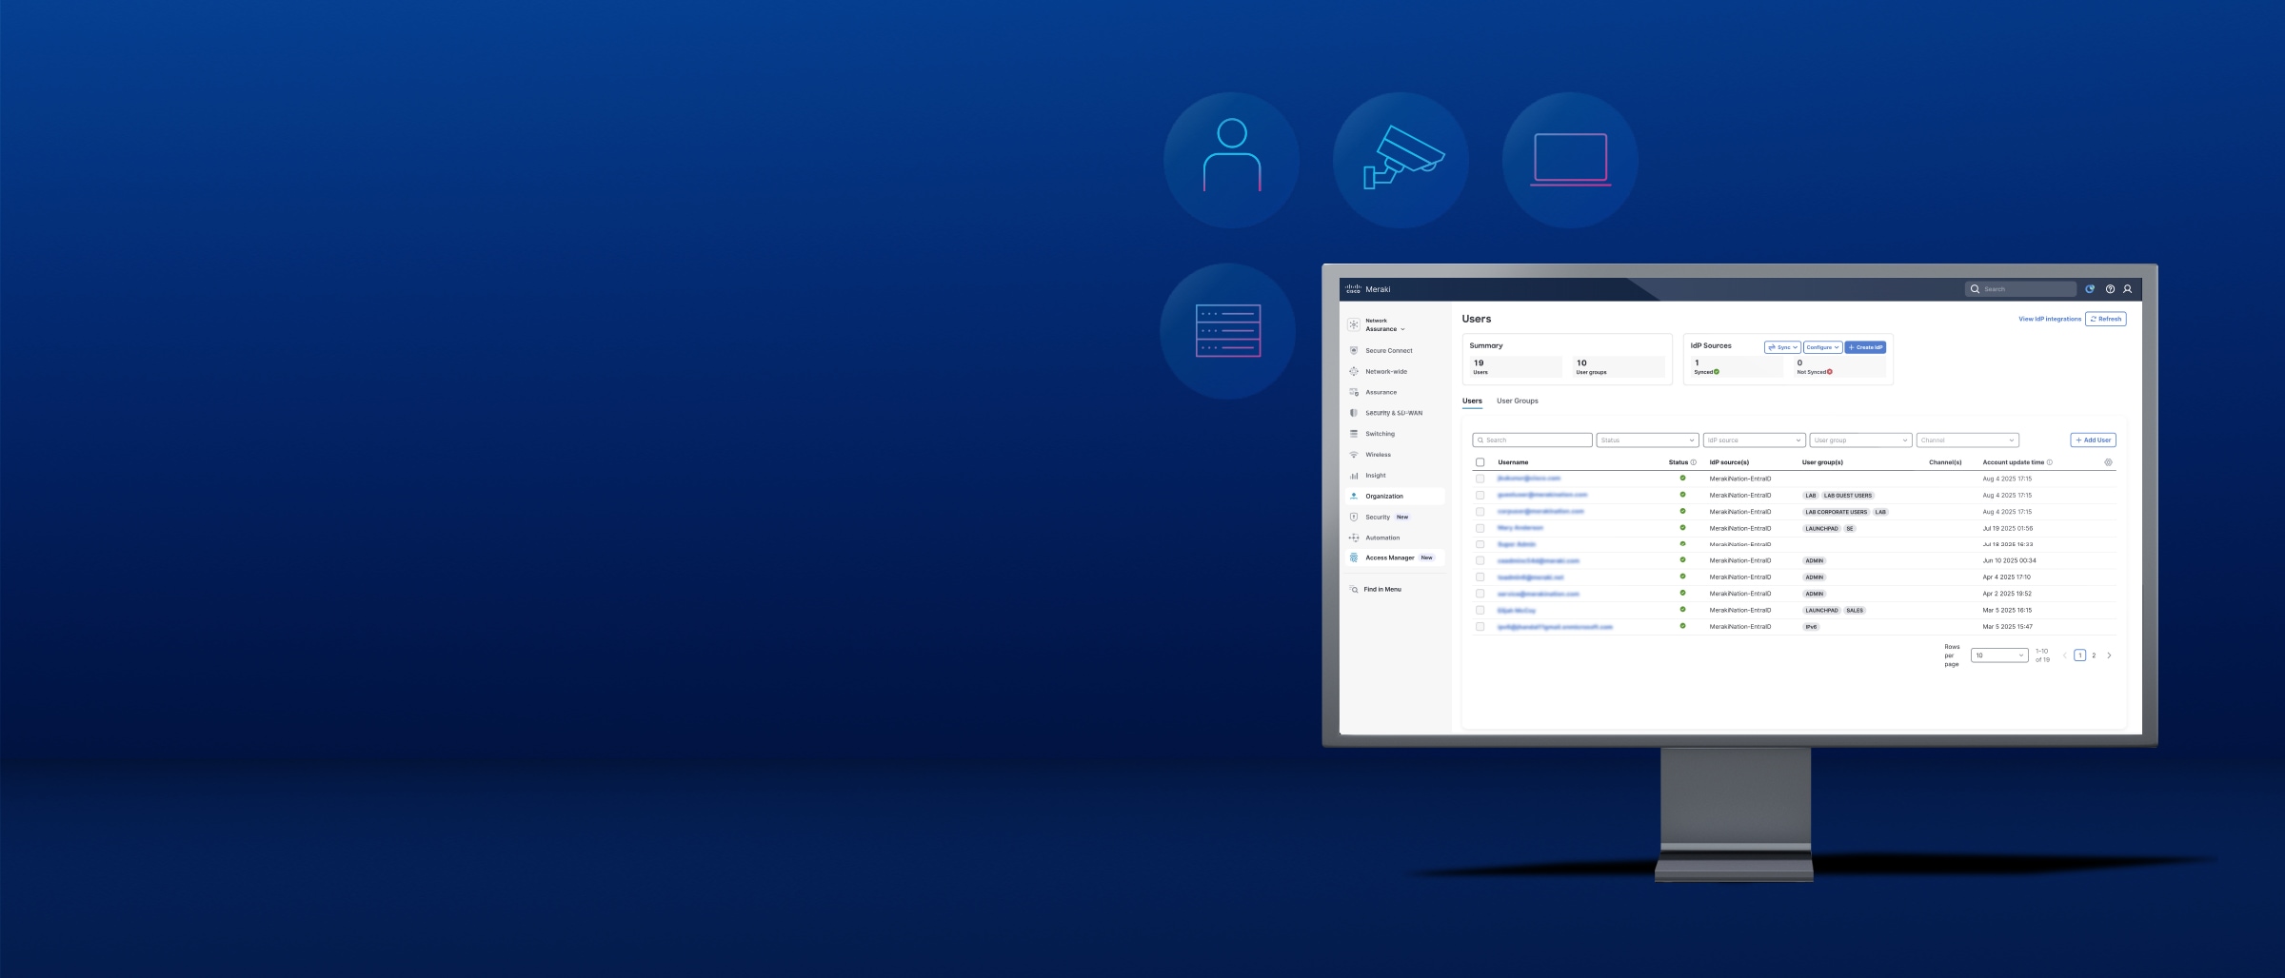
Task: Select the column settings gear above the table
Action: click(x=2108, y=462)
